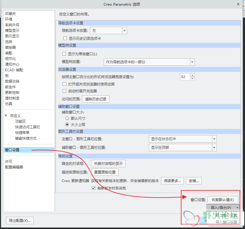This screenshot has width=245, height=229.
Task: Select ECAD 装配 category
Action: 14,70
